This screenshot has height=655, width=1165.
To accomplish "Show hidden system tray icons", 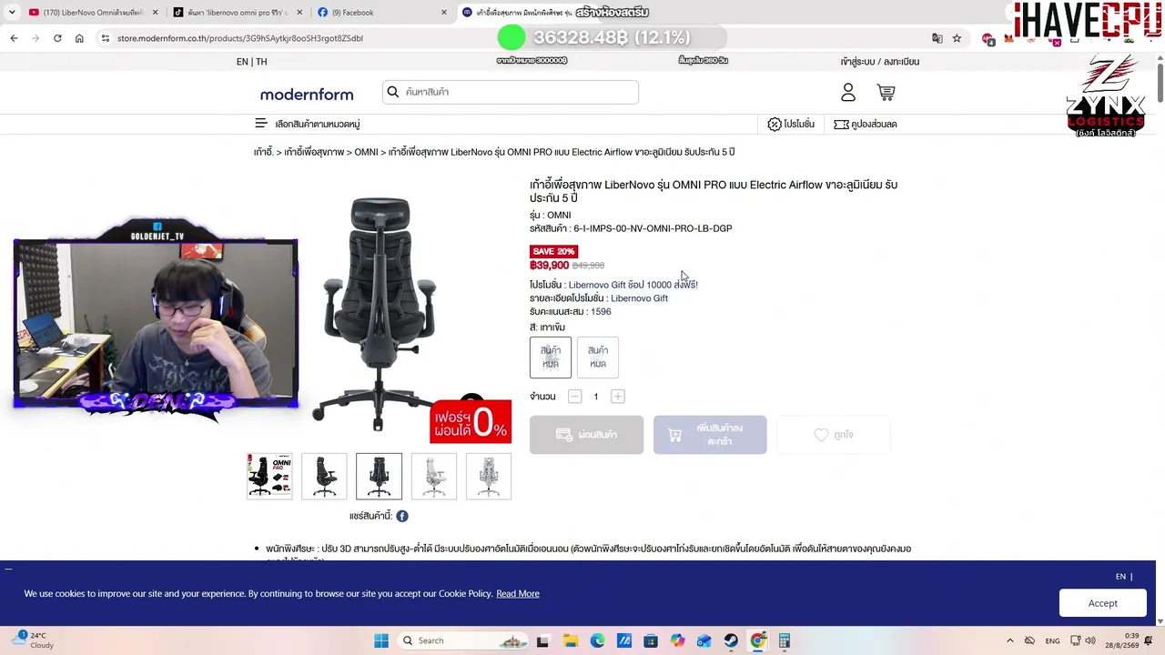I will (1009, 640).
